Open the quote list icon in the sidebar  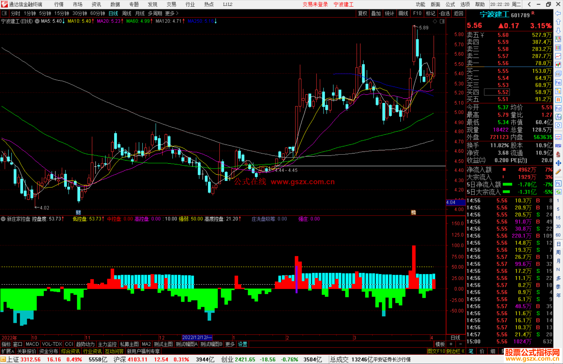[x=558, y=39]
